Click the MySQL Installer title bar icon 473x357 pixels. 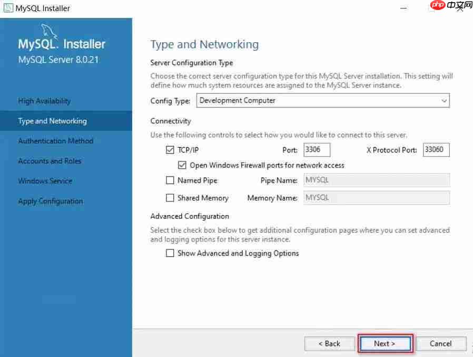click(8, 8)
